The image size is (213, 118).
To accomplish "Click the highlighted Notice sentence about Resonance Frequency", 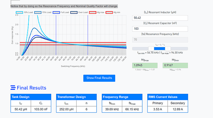I will click(x=64, y=6).
